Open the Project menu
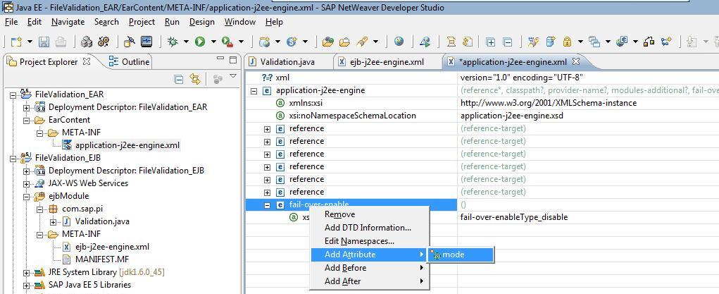 [142, 22]
